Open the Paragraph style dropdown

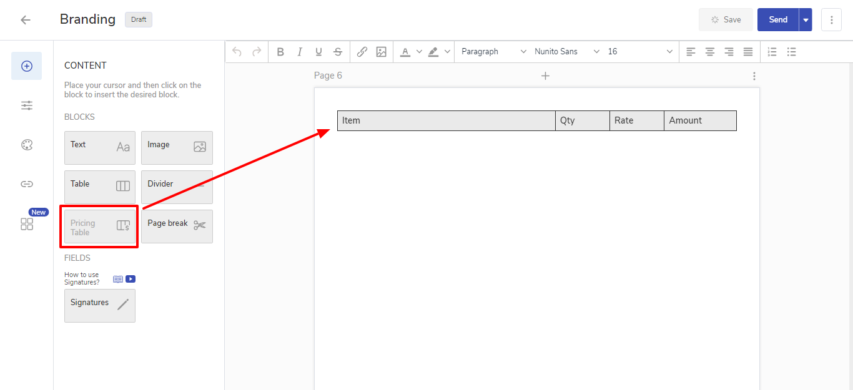pyautogui.click(x=493, y=52)
